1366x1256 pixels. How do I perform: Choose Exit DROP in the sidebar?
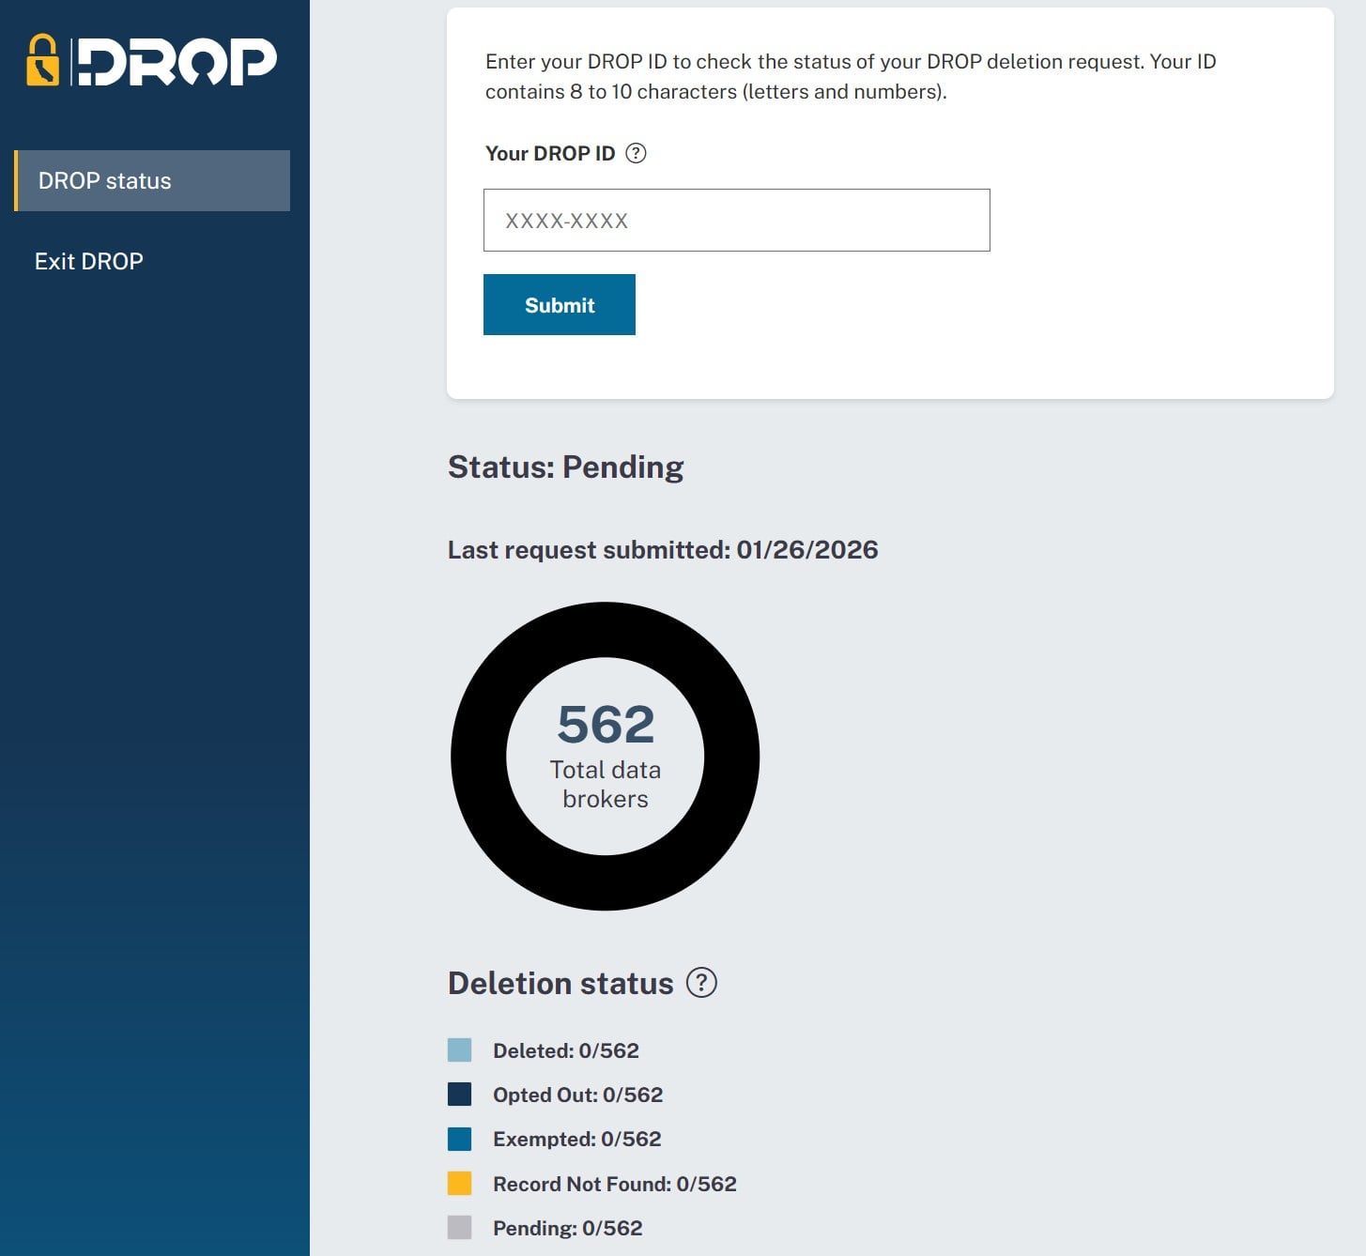click(x=89, y=261)
